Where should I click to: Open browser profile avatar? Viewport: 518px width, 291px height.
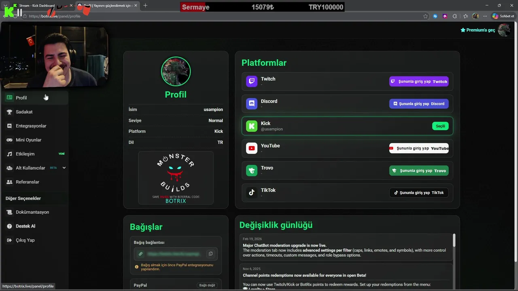click(476, 16)
